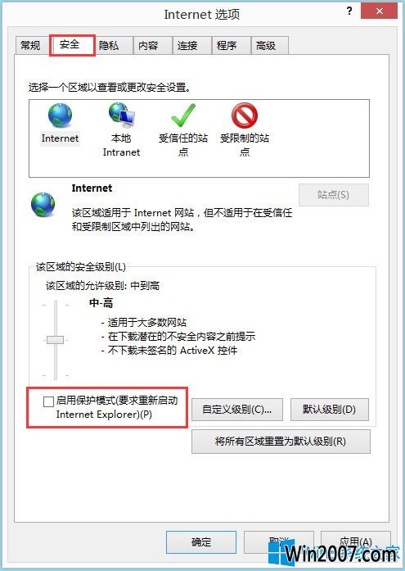Click the globe icon beside Internet description
405x571 pixels.
tap(43, 205)
